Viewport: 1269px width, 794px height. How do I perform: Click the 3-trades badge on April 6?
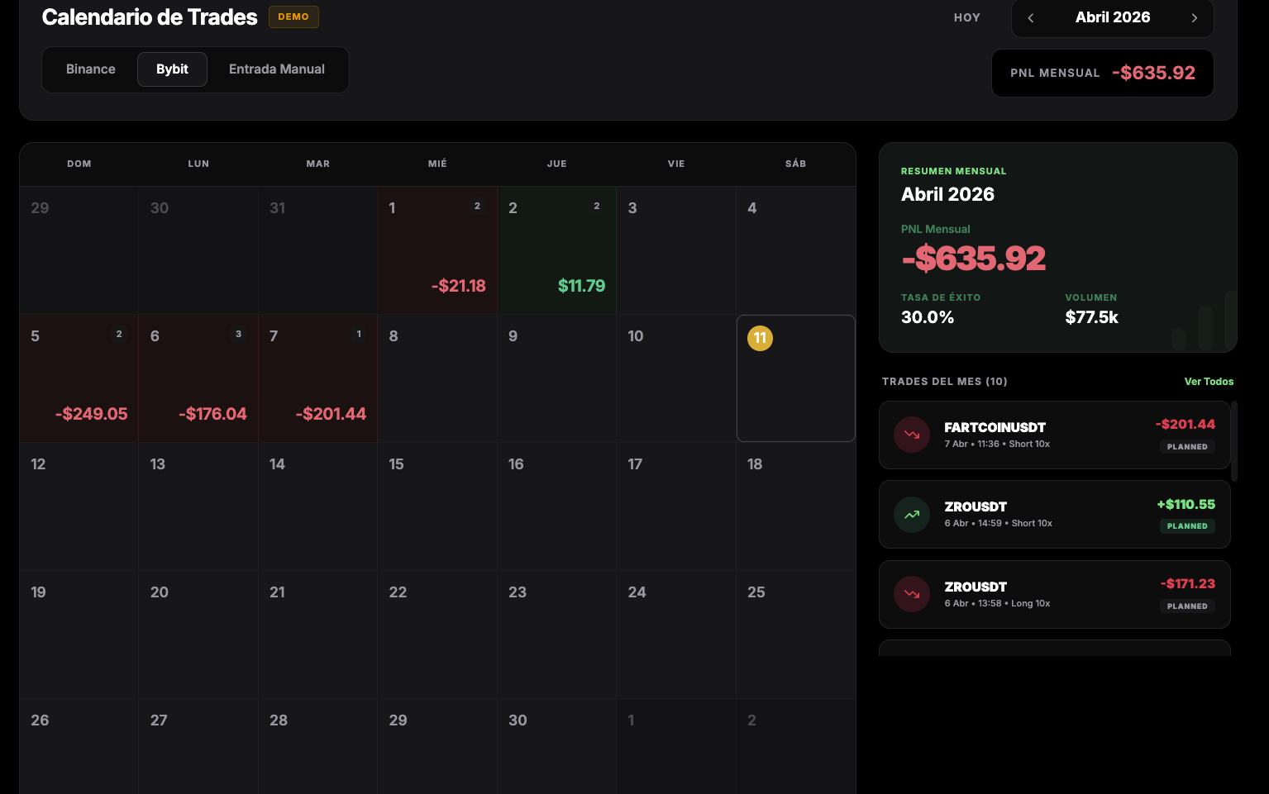coord(238,334)
